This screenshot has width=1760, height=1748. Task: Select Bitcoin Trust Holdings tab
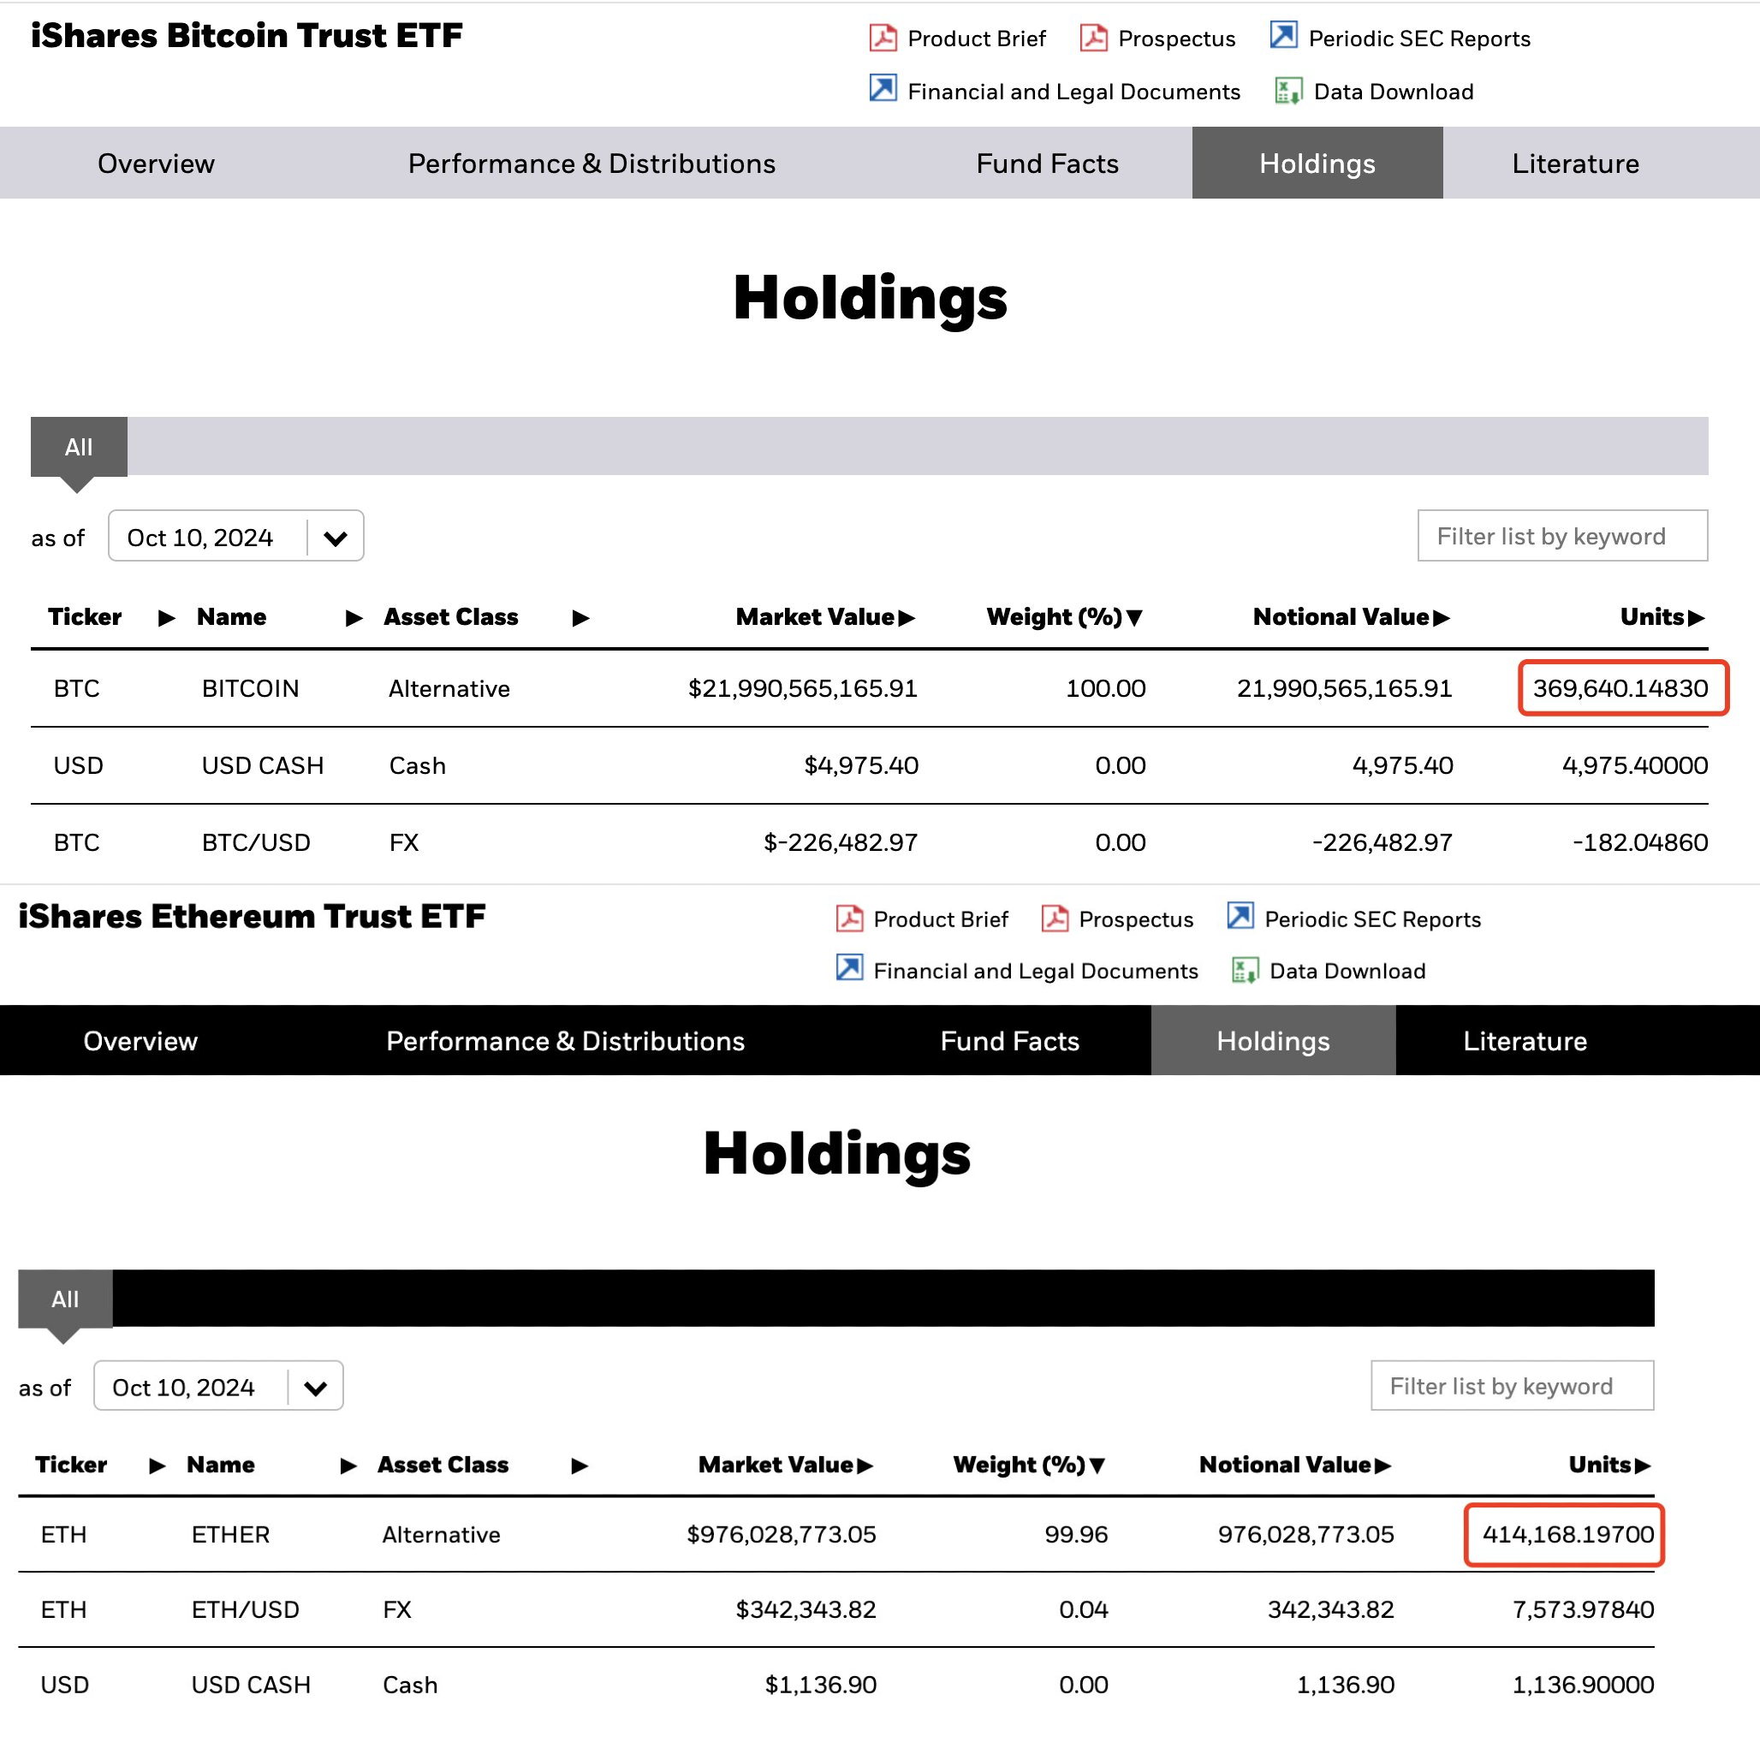click(1317, 163)
